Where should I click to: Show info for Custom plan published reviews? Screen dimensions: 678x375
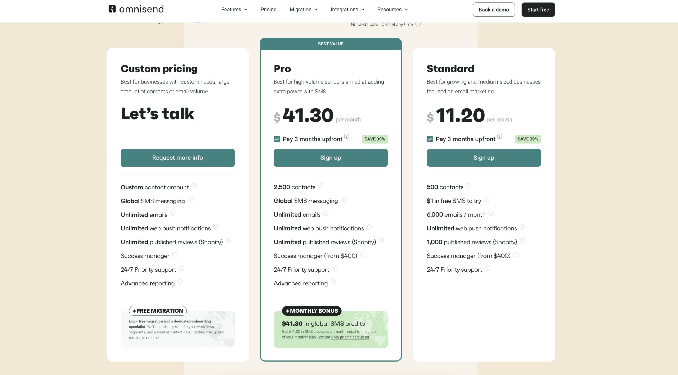point(228,241)
